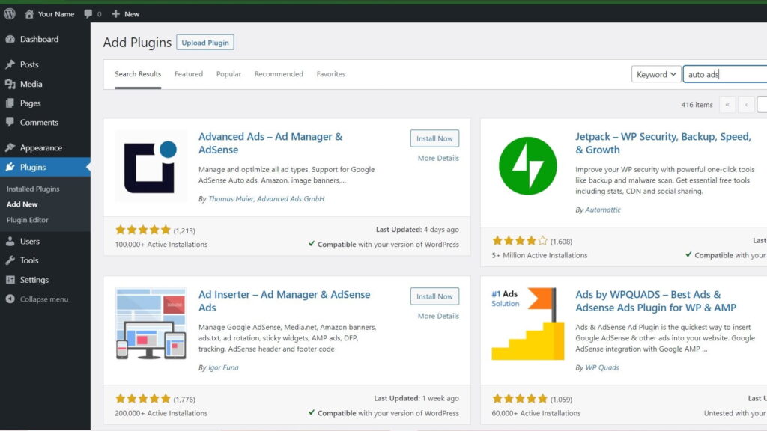Viewport: 767px width, 431px height.
Task: Switch to the Recommended tab
Action: click(279, 74)
